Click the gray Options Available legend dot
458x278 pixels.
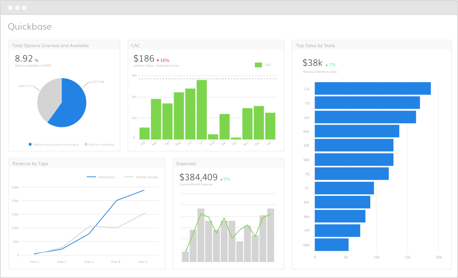point(85,144)
